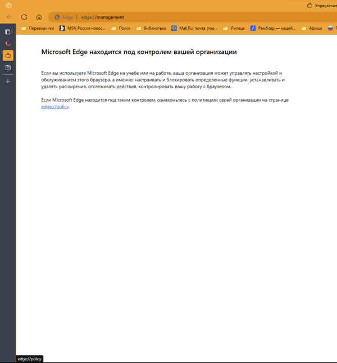Expand the Липецк favorites folder
Screen dimensions: 337x363
(x=234, y=28)
